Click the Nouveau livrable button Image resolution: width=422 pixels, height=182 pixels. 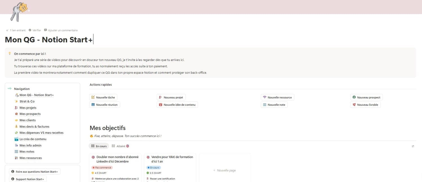[365, 104]
